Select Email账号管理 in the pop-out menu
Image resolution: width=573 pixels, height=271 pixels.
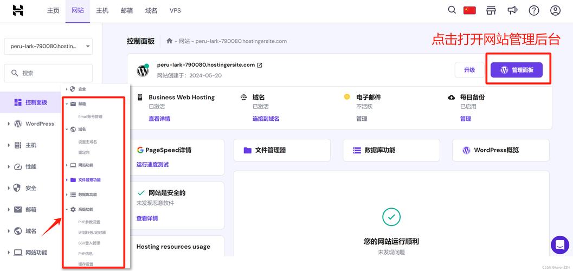pos(91,117)
